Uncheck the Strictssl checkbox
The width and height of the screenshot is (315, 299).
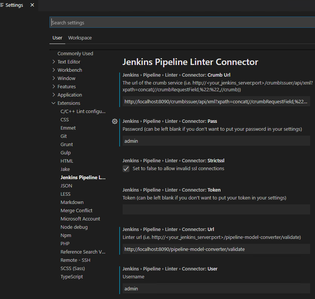(x=126, y=169)
